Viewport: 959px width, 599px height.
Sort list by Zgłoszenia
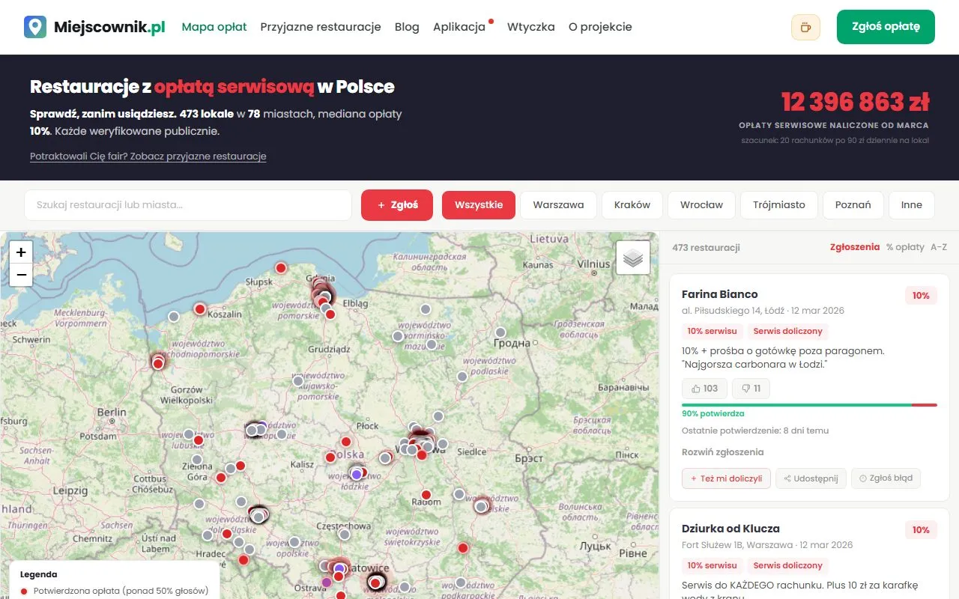pos(855,247)
